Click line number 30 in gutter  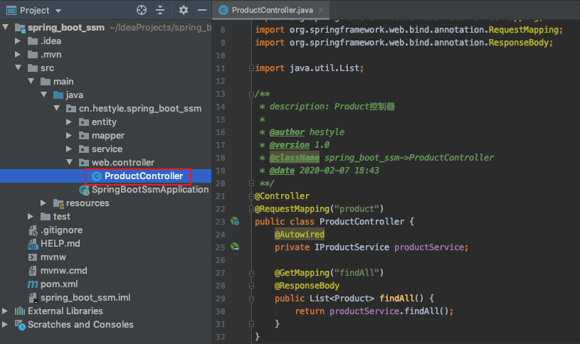(x=221, y=311)
